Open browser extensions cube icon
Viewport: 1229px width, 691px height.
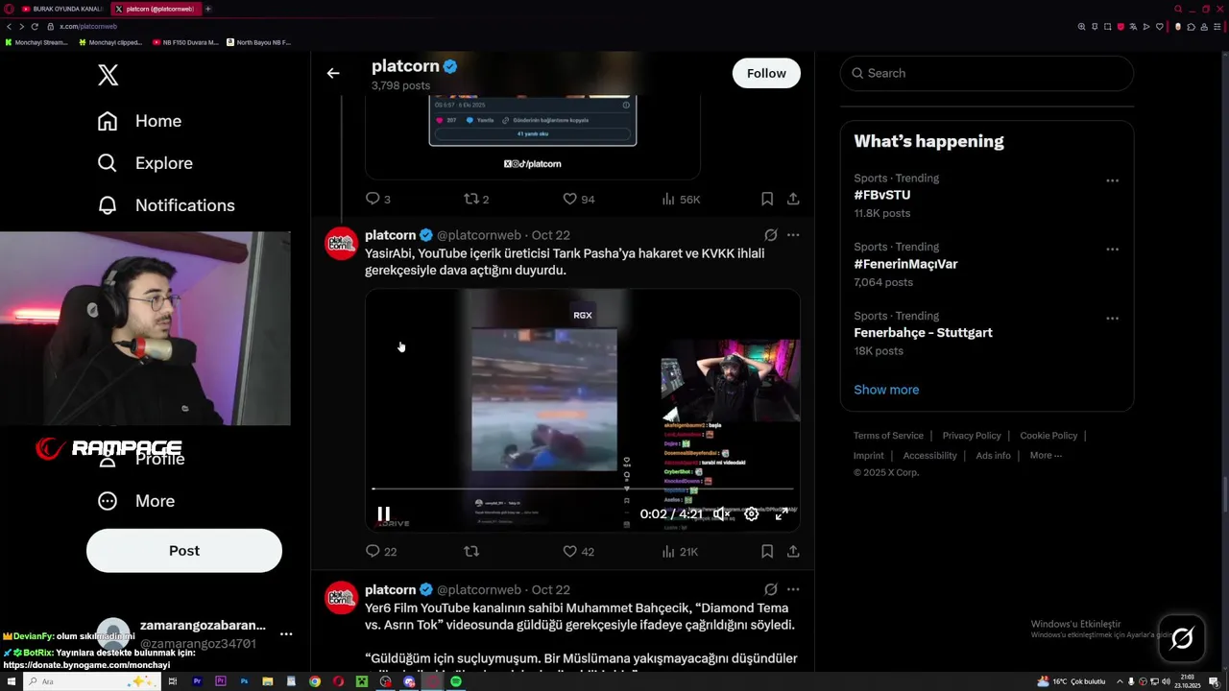pos(1191,27)
